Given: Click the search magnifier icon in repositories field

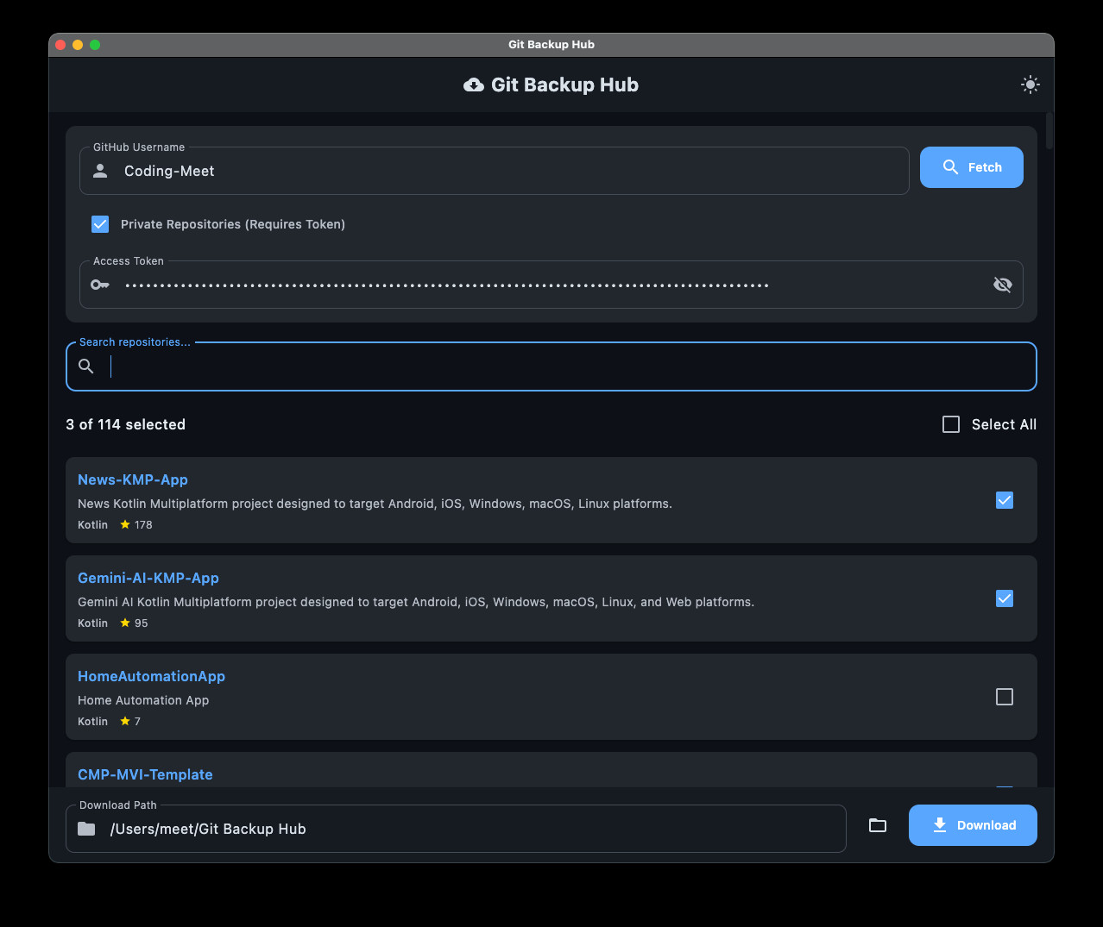Looking at the screenshot, I should [x=86, y=366].
